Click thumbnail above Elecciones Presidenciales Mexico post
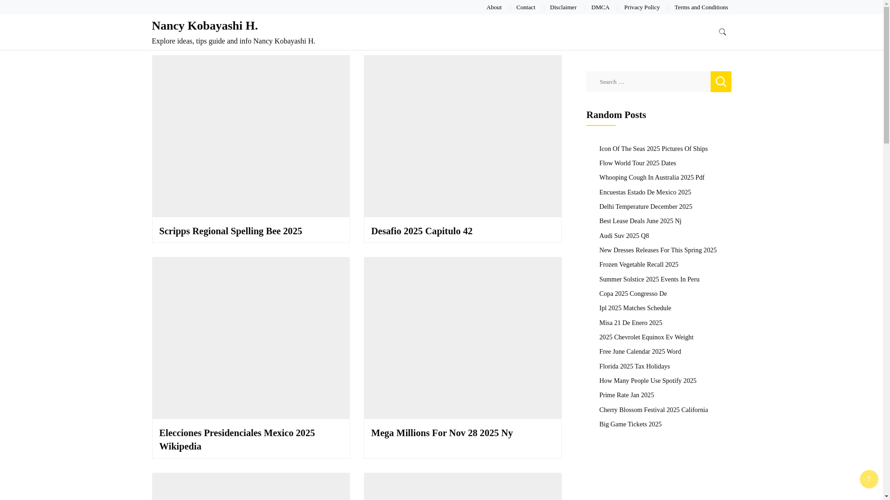Image resolution: width=890 pixels, height=500 pixels. tap(251, 338)
